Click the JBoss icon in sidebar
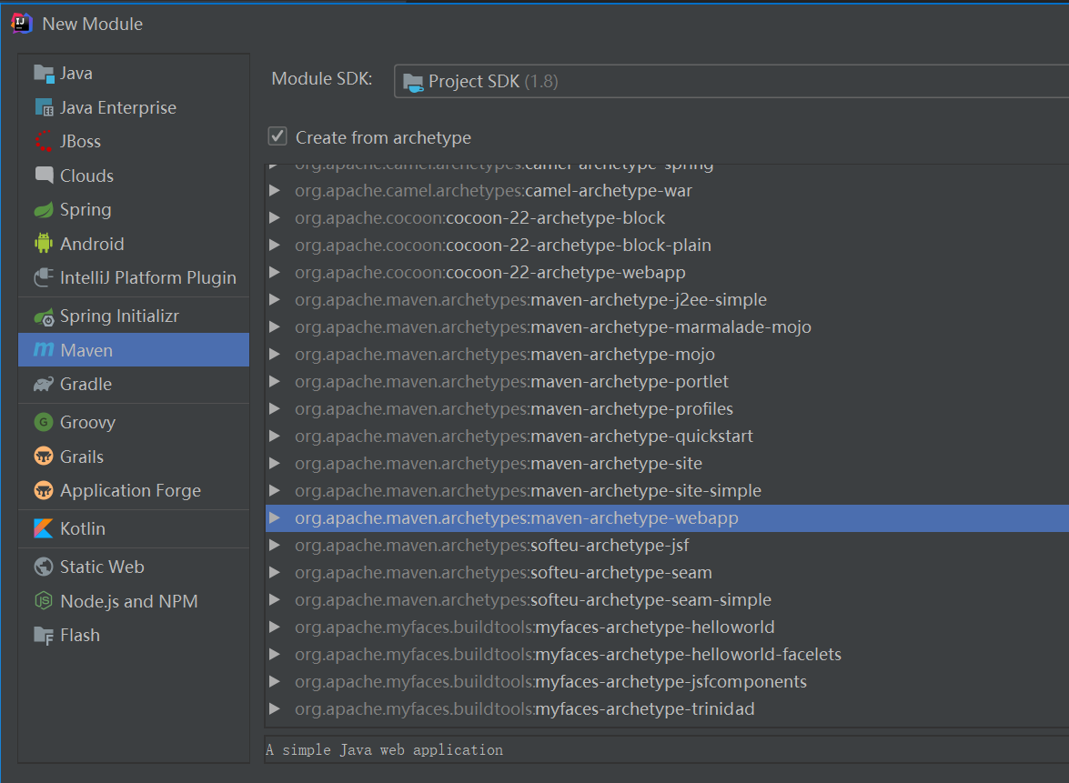Screen dimensions: 1069x783 pos(44,141)
